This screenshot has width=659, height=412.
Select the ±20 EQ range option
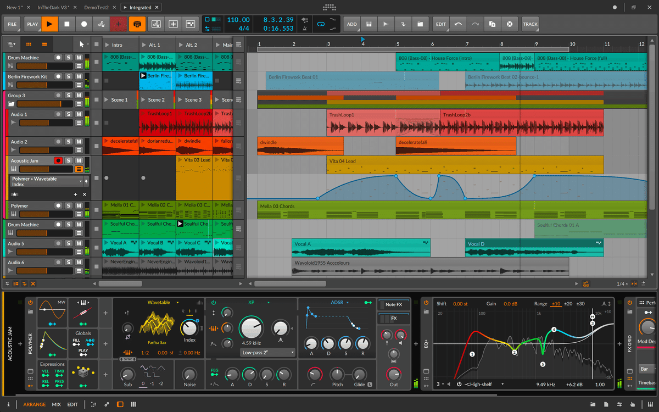click(x=568, y=303)
